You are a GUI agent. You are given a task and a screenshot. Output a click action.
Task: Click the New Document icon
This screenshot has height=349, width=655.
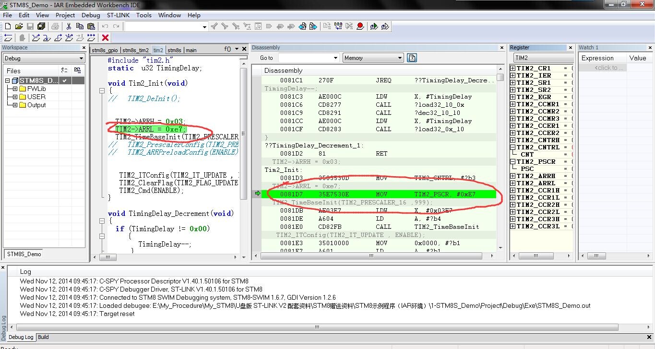click(8, 26)
